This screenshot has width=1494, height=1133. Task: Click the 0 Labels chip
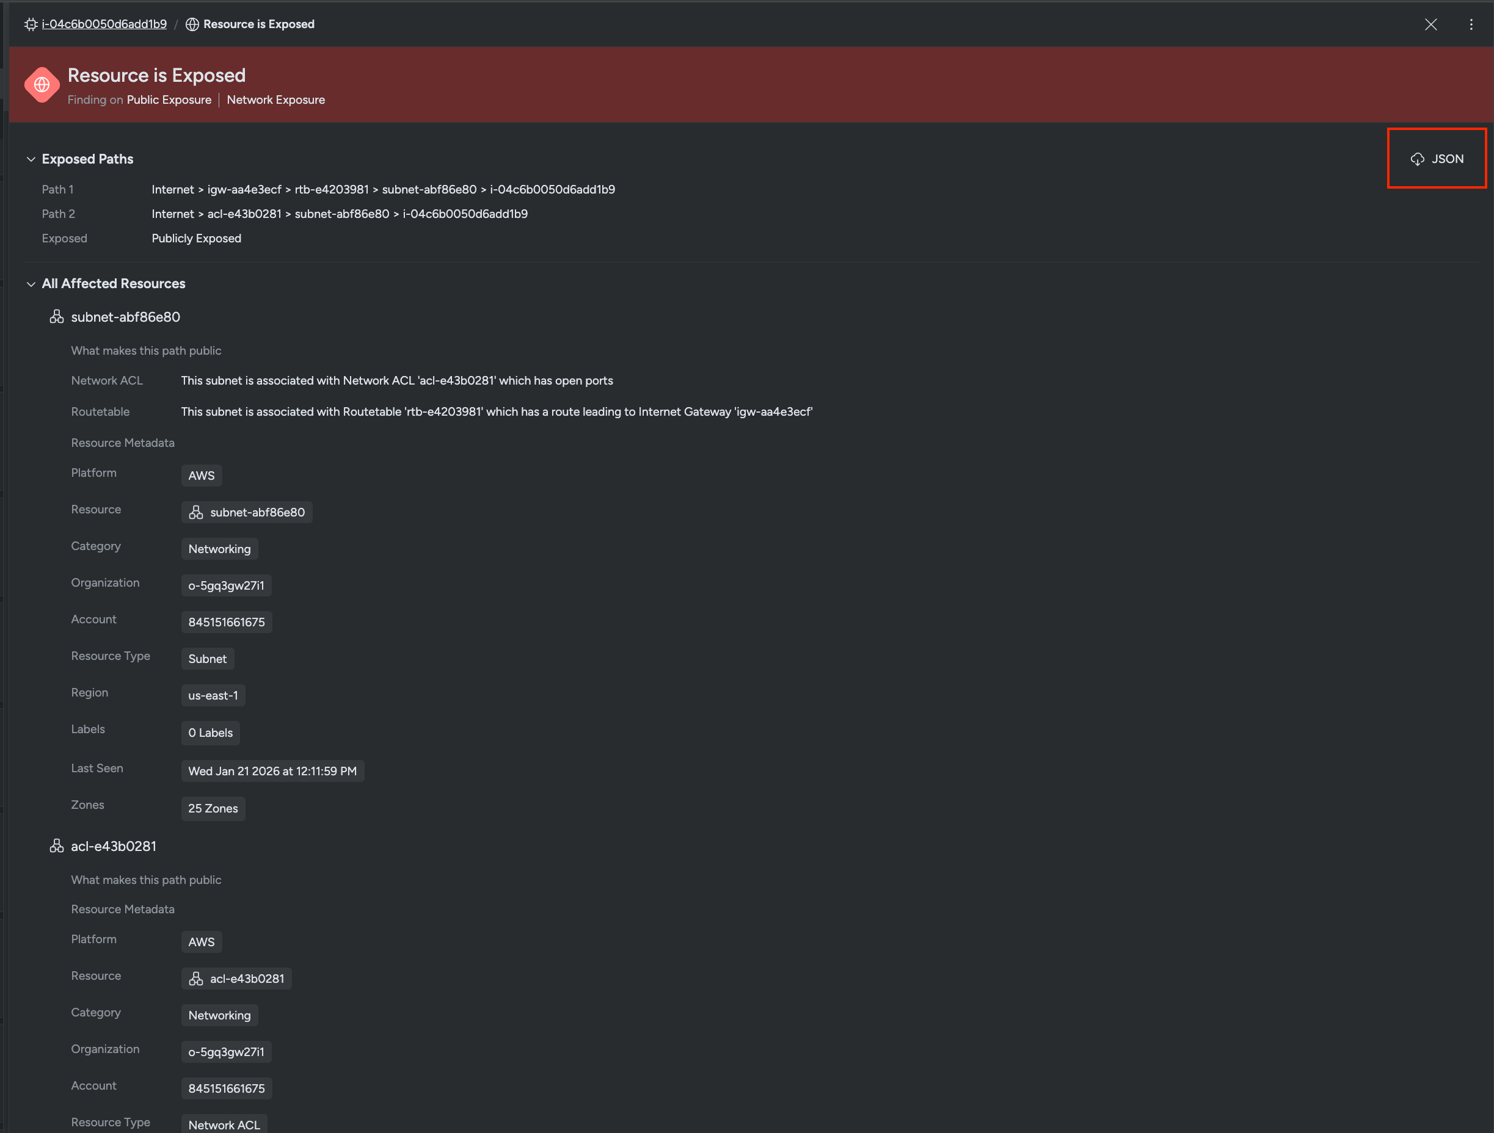pos(210,733)
